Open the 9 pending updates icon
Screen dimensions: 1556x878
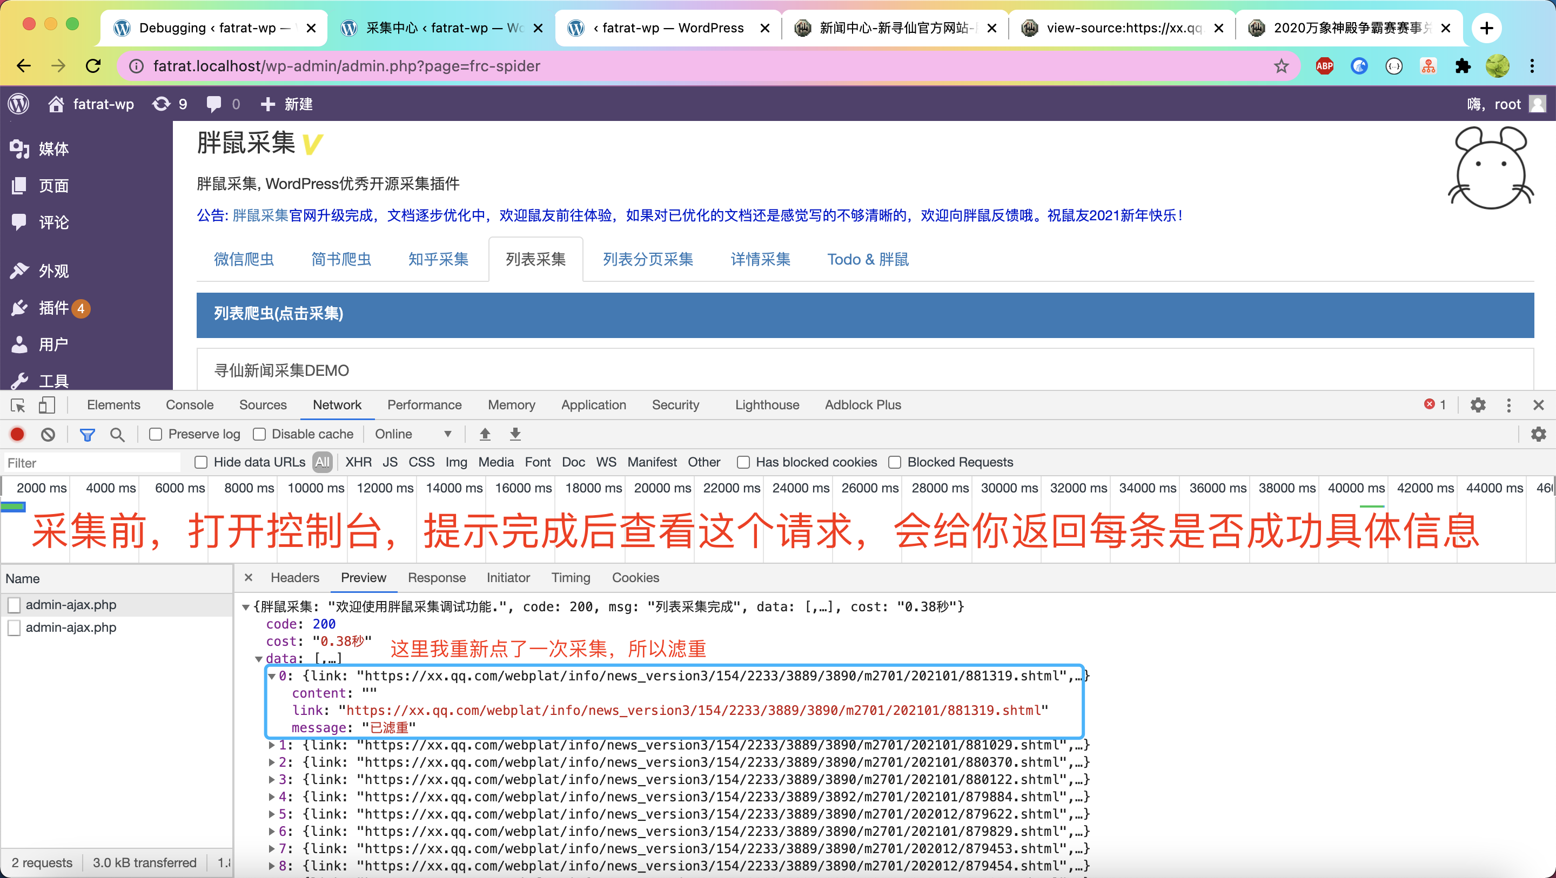[x=170, y=104]
